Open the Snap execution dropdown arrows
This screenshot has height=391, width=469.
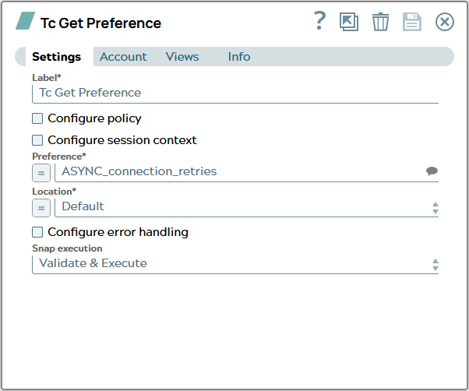point(436,265)
